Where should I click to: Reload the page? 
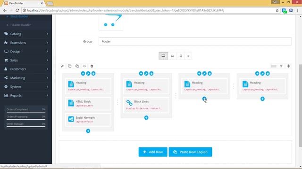click(17, 10)
